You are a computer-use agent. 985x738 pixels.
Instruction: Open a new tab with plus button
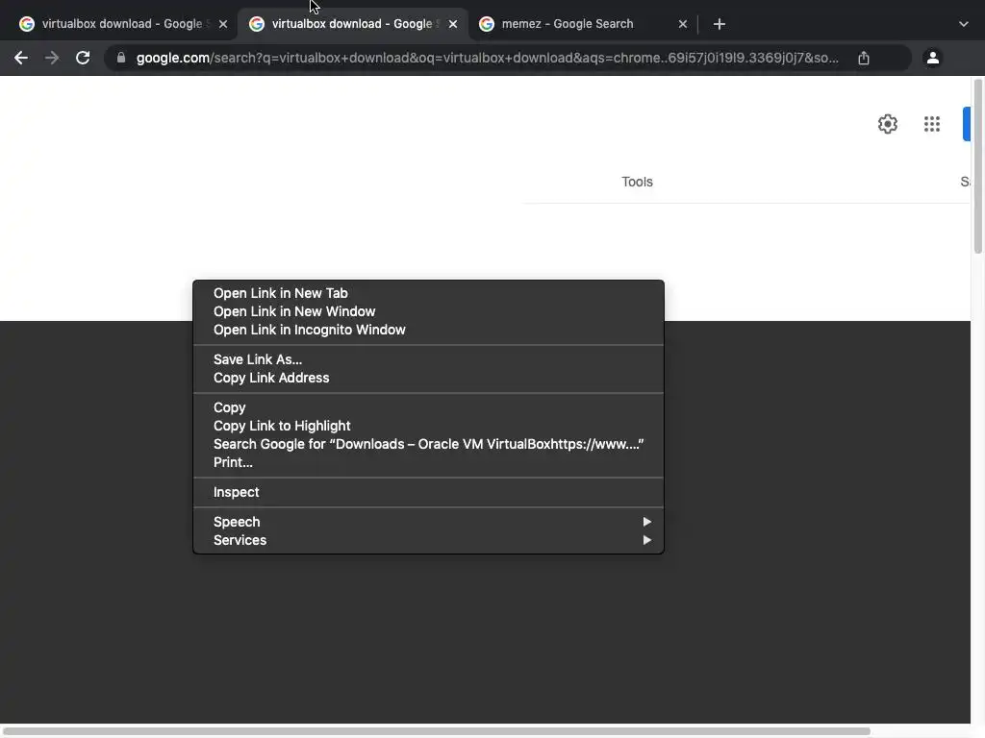pos(720,24)
